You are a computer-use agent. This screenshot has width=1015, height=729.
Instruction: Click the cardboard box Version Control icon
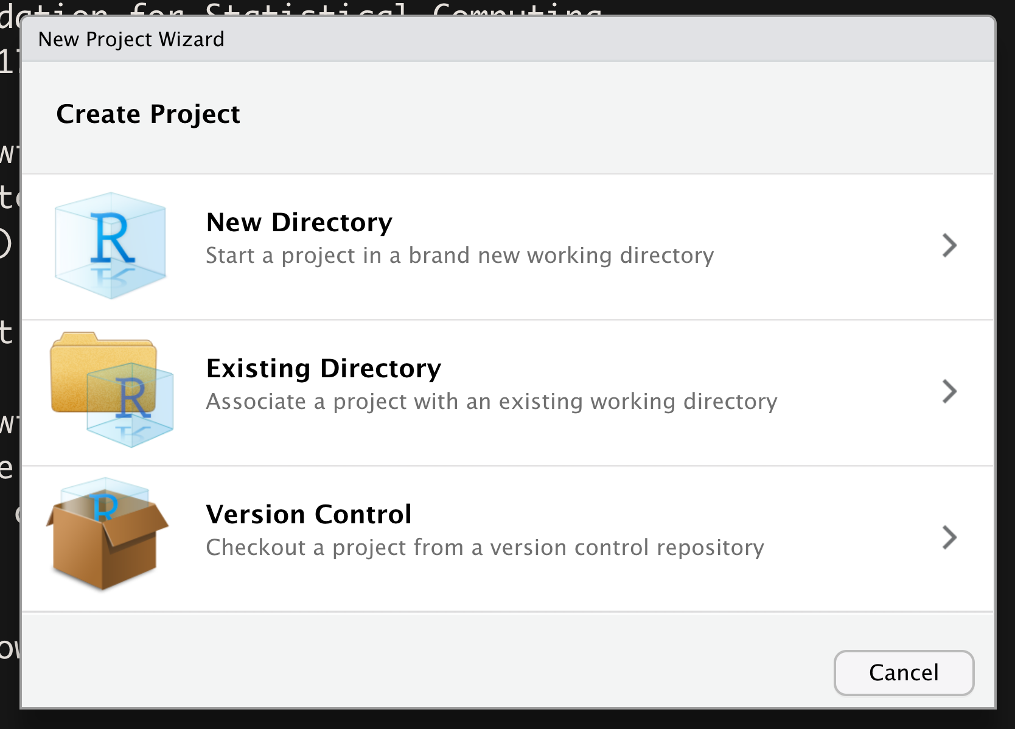(x=107, y=534)
